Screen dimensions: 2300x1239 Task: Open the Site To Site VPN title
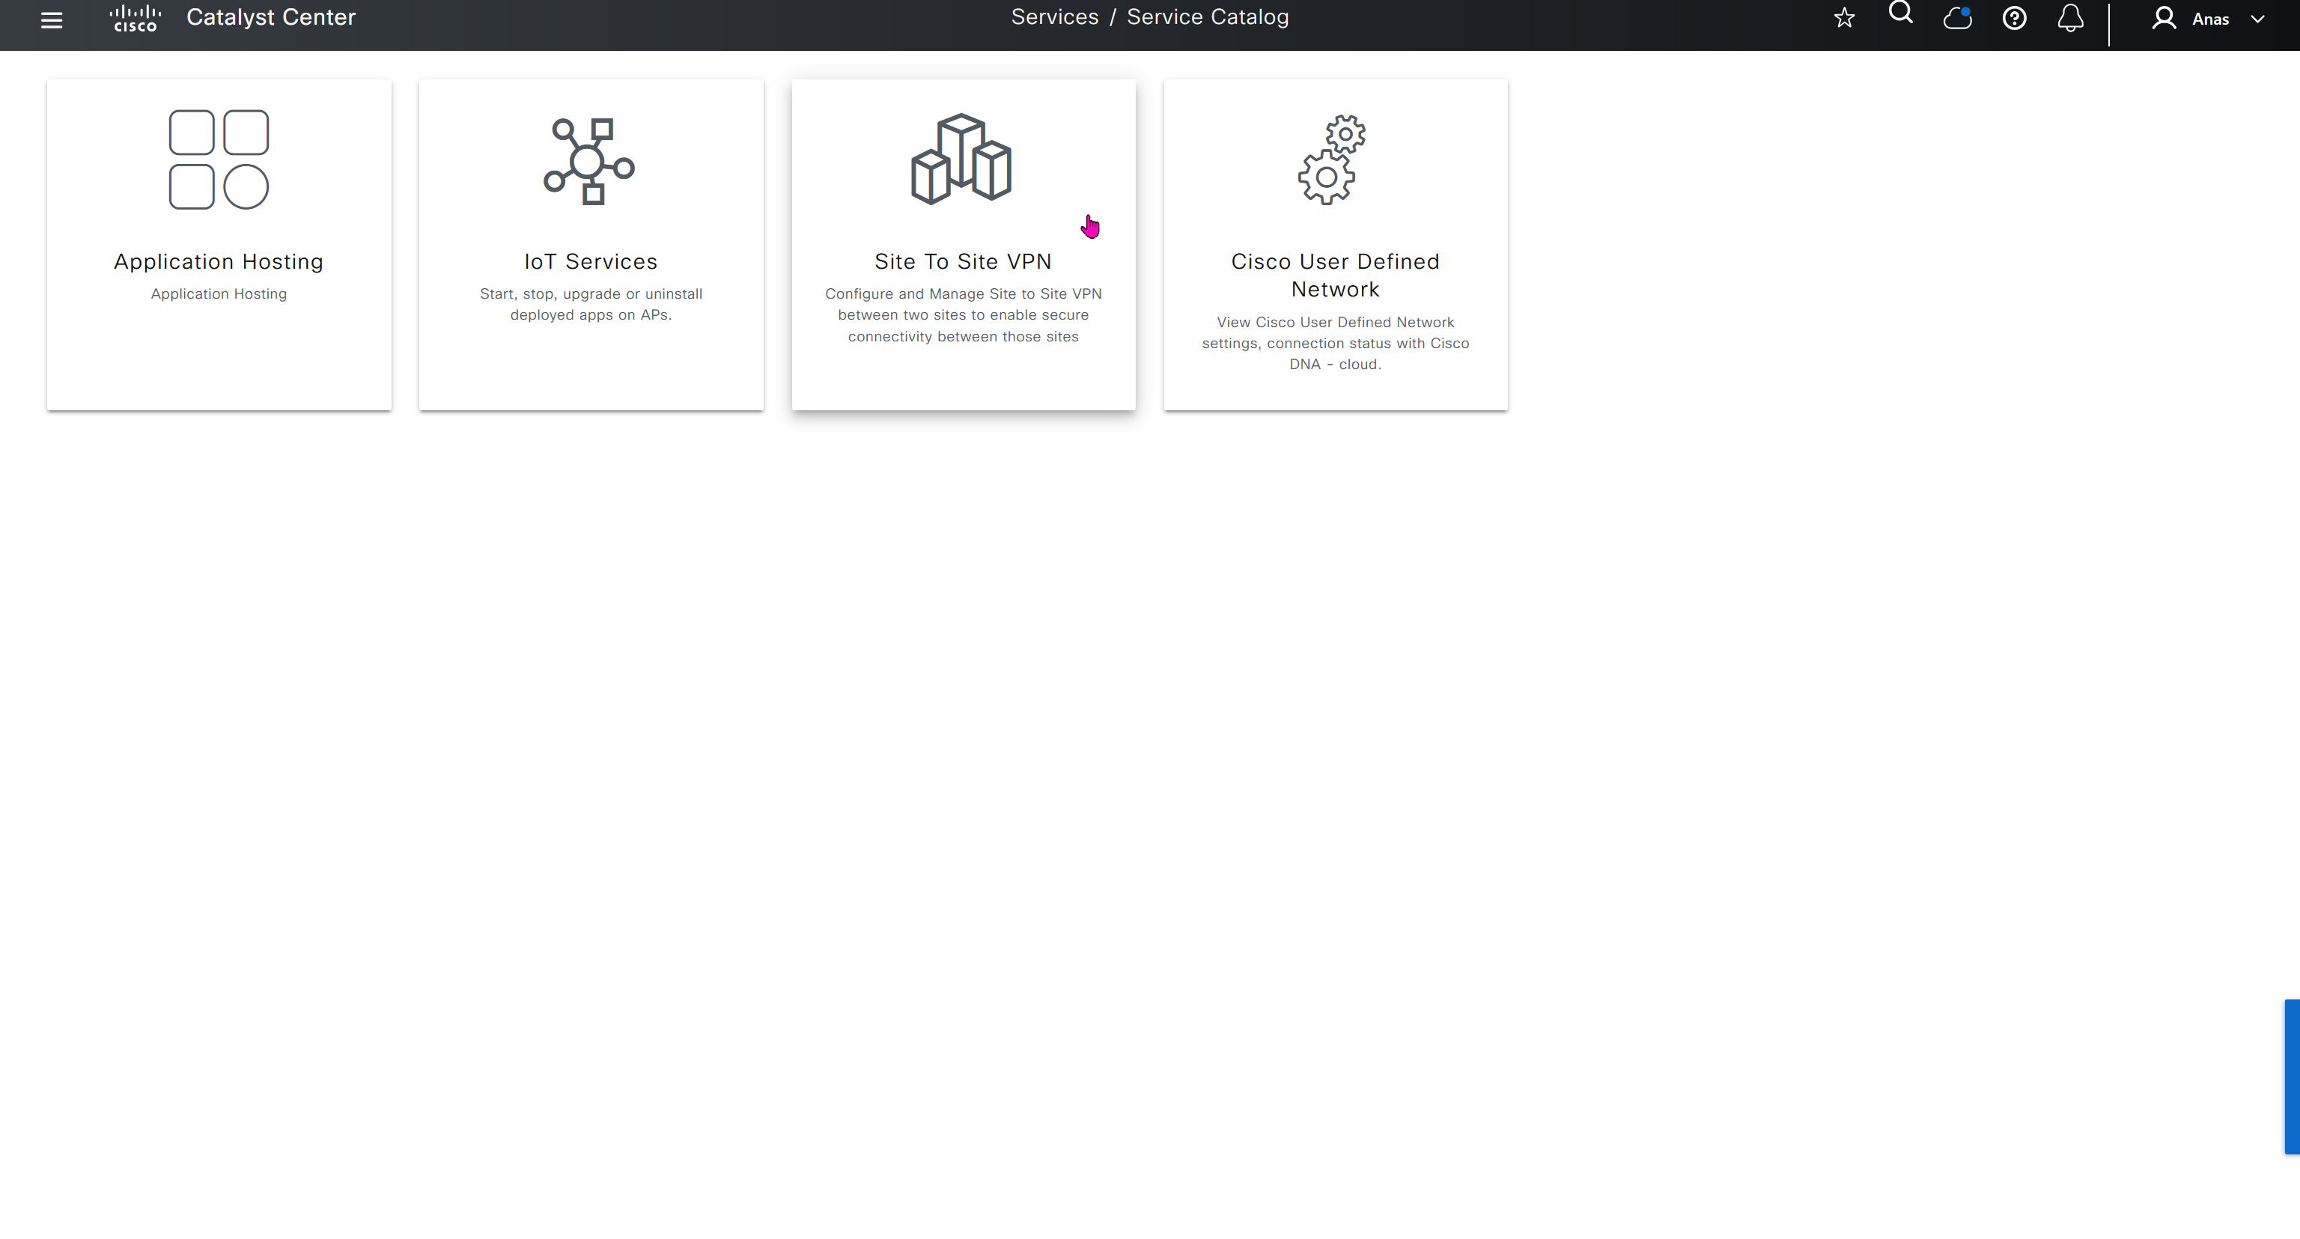963,261
